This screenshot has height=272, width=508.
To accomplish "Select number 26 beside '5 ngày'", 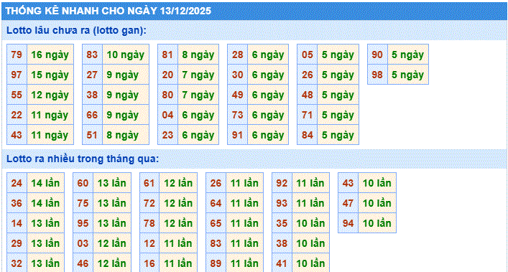I will (x=307, y=75).
